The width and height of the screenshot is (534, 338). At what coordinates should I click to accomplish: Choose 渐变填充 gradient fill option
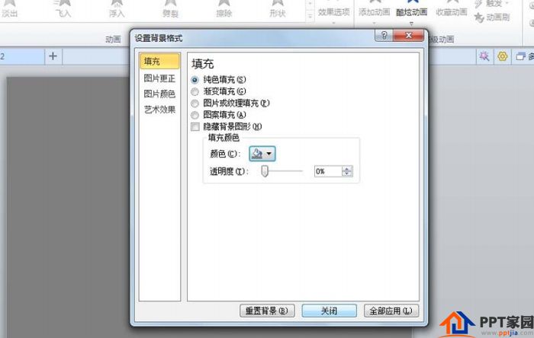click(195, 91)
